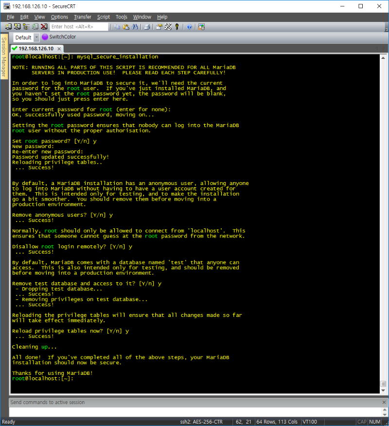Click the Disconnect session icon
This screenshot has width=389, height=426.
[x=44, y=27]
